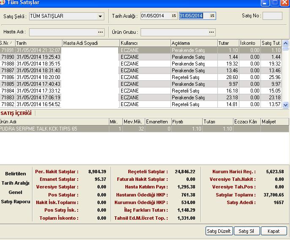Select PUDRA SERPME TALK product row
The height and width of the screenshot is (240, 290).
click(54, 129)
